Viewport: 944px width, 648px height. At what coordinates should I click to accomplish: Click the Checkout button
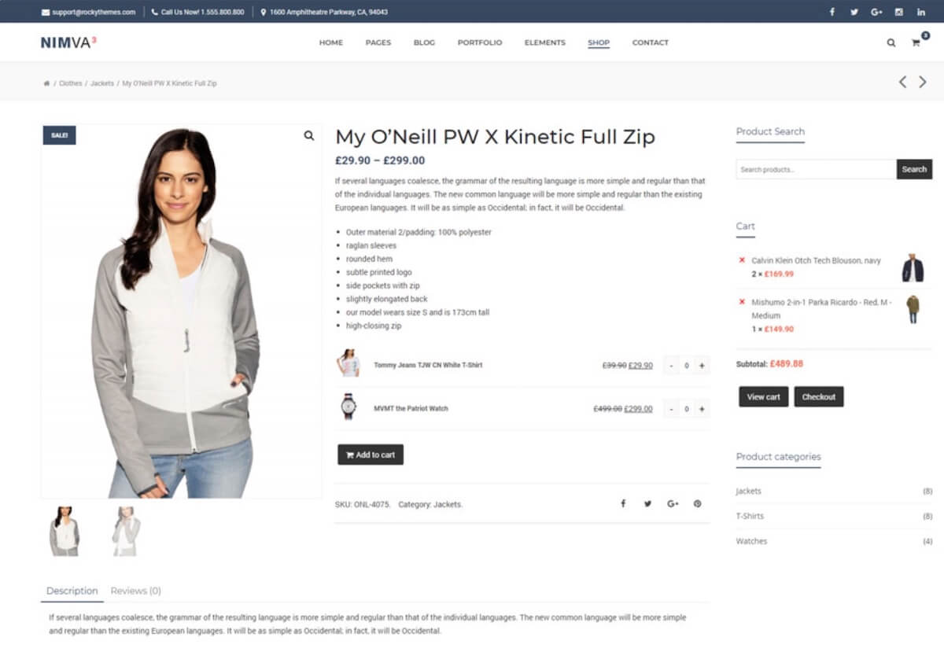(819, 397)
